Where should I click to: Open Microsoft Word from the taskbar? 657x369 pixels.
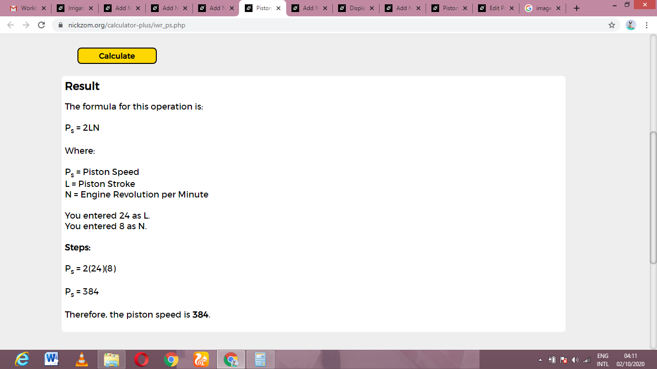51,359
